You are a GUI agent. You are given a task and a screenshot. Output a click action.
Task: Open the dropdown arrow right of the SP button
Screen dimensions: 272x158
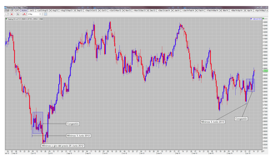click(x=20, y=10)
